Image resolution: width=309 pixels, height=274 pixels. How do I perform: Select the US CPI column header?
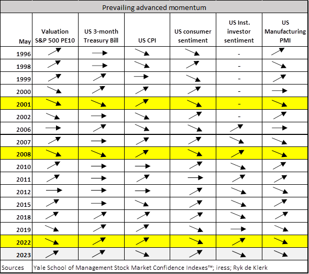(147, 40)
